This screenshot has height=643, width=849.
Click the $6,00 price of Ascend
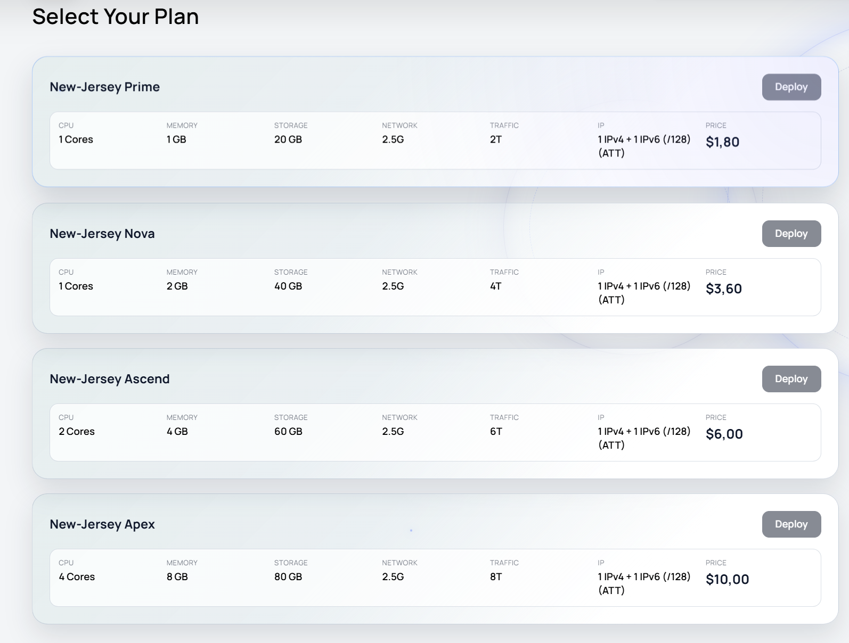(x=724, y=434)
